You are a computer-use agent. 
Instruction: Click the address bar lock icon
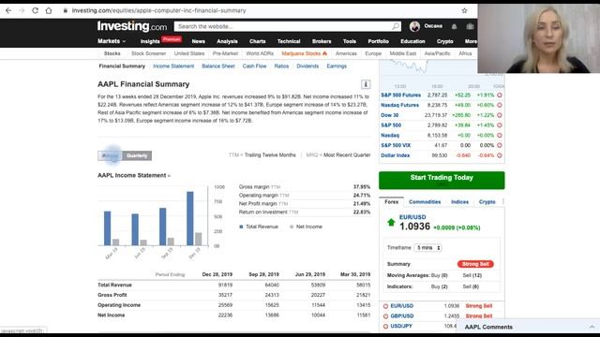tap(65, 10)
